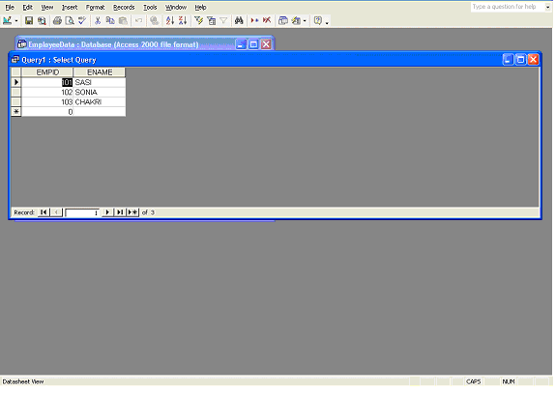Open the New Object dropdown arrow
The height and width of the screenshot is (393, 556).
pyautogui.click(x=305, y=21)
